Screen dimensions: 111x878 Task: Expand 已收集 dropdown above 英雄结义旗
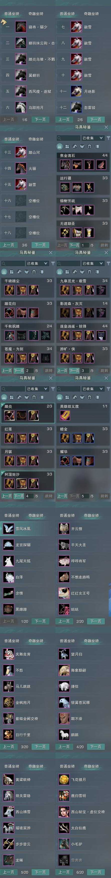pyautogui.click(x=92, y=389)
